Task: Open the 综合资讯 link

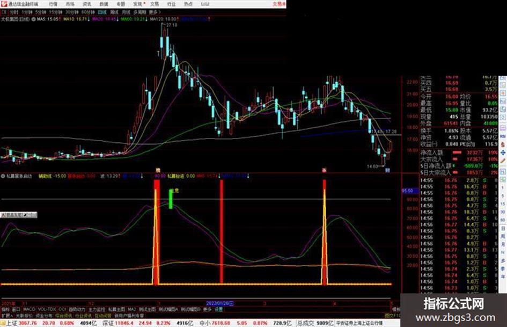Action: [64, 315]
